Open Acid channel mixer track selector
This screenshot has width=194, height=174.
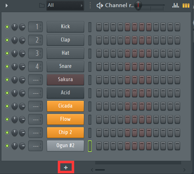click(36, 93)
